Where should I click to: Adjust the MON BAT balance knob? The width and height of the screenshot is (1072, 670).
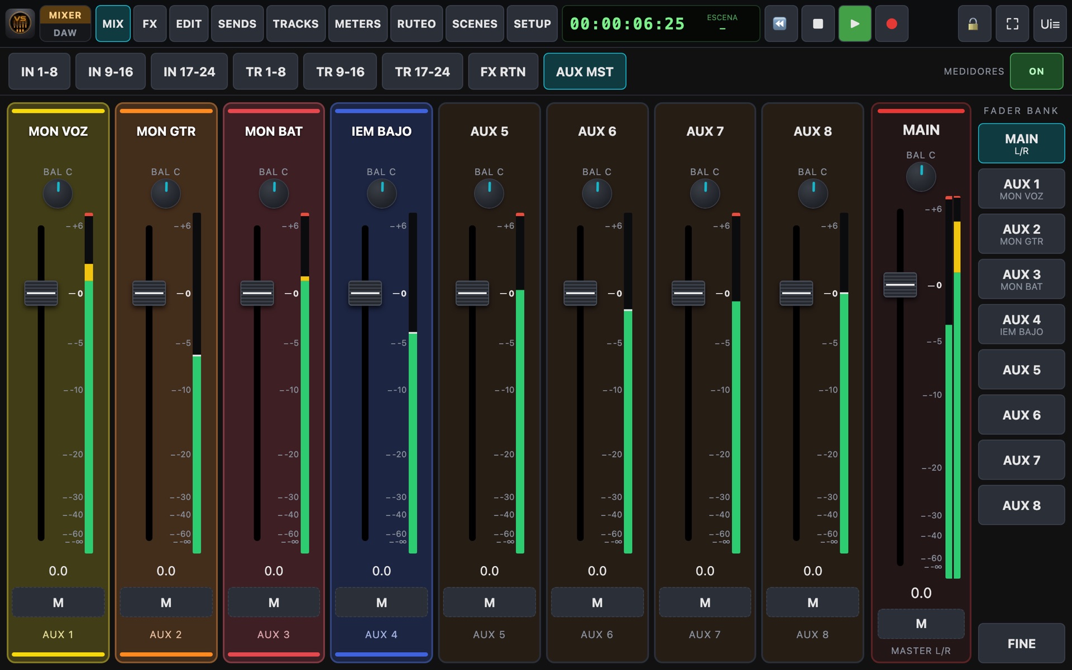(x=274, y=194)
